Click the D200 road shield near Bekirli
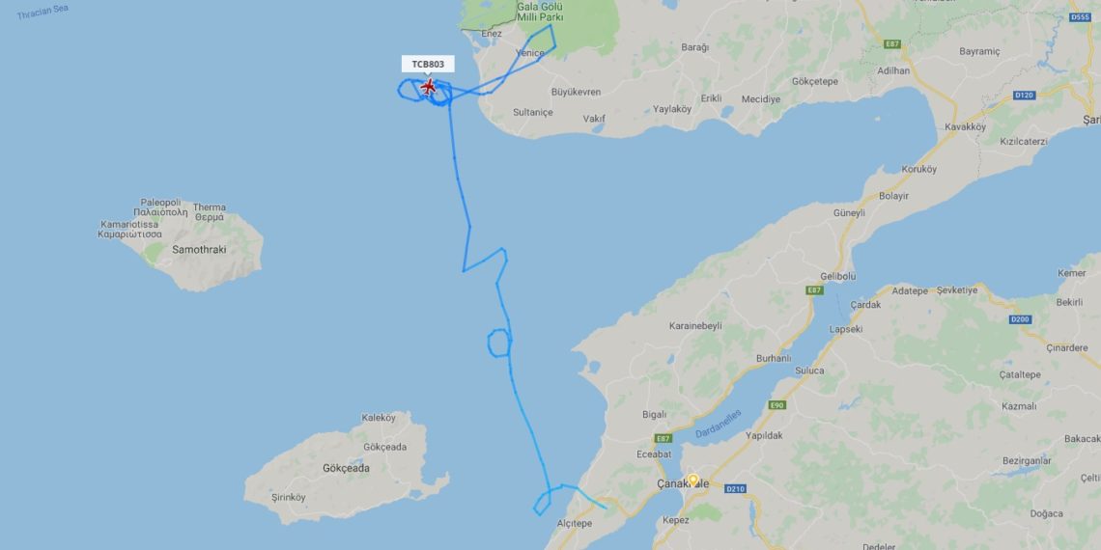1101x550 pixels. 1020,319
